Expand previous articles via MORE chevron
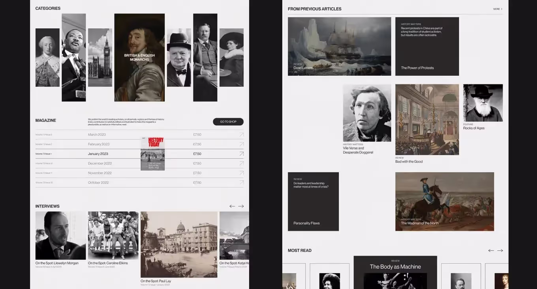 [x=498, y=9]
